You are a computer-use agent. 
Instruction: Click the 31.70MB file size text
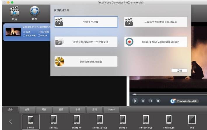click(x=45, y=32)
